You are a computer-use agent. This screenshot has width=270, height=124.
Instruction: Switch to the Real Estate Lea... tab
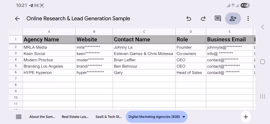(x=75, y=117)
